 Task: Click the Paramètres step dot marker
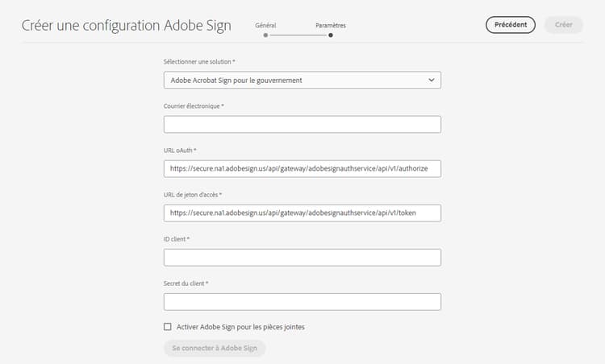331,35
